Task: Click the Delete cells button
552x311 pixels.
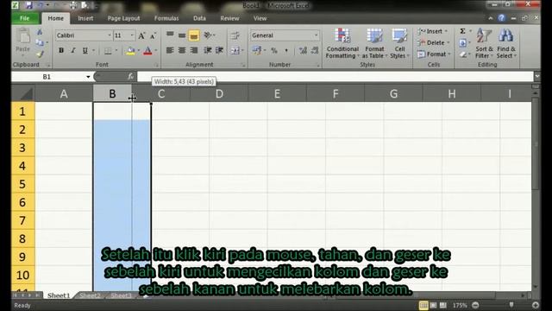Action: (433, 42)
